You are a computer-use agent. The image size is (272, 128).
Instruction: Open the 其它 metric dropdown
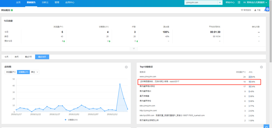(x=34, y=72)
